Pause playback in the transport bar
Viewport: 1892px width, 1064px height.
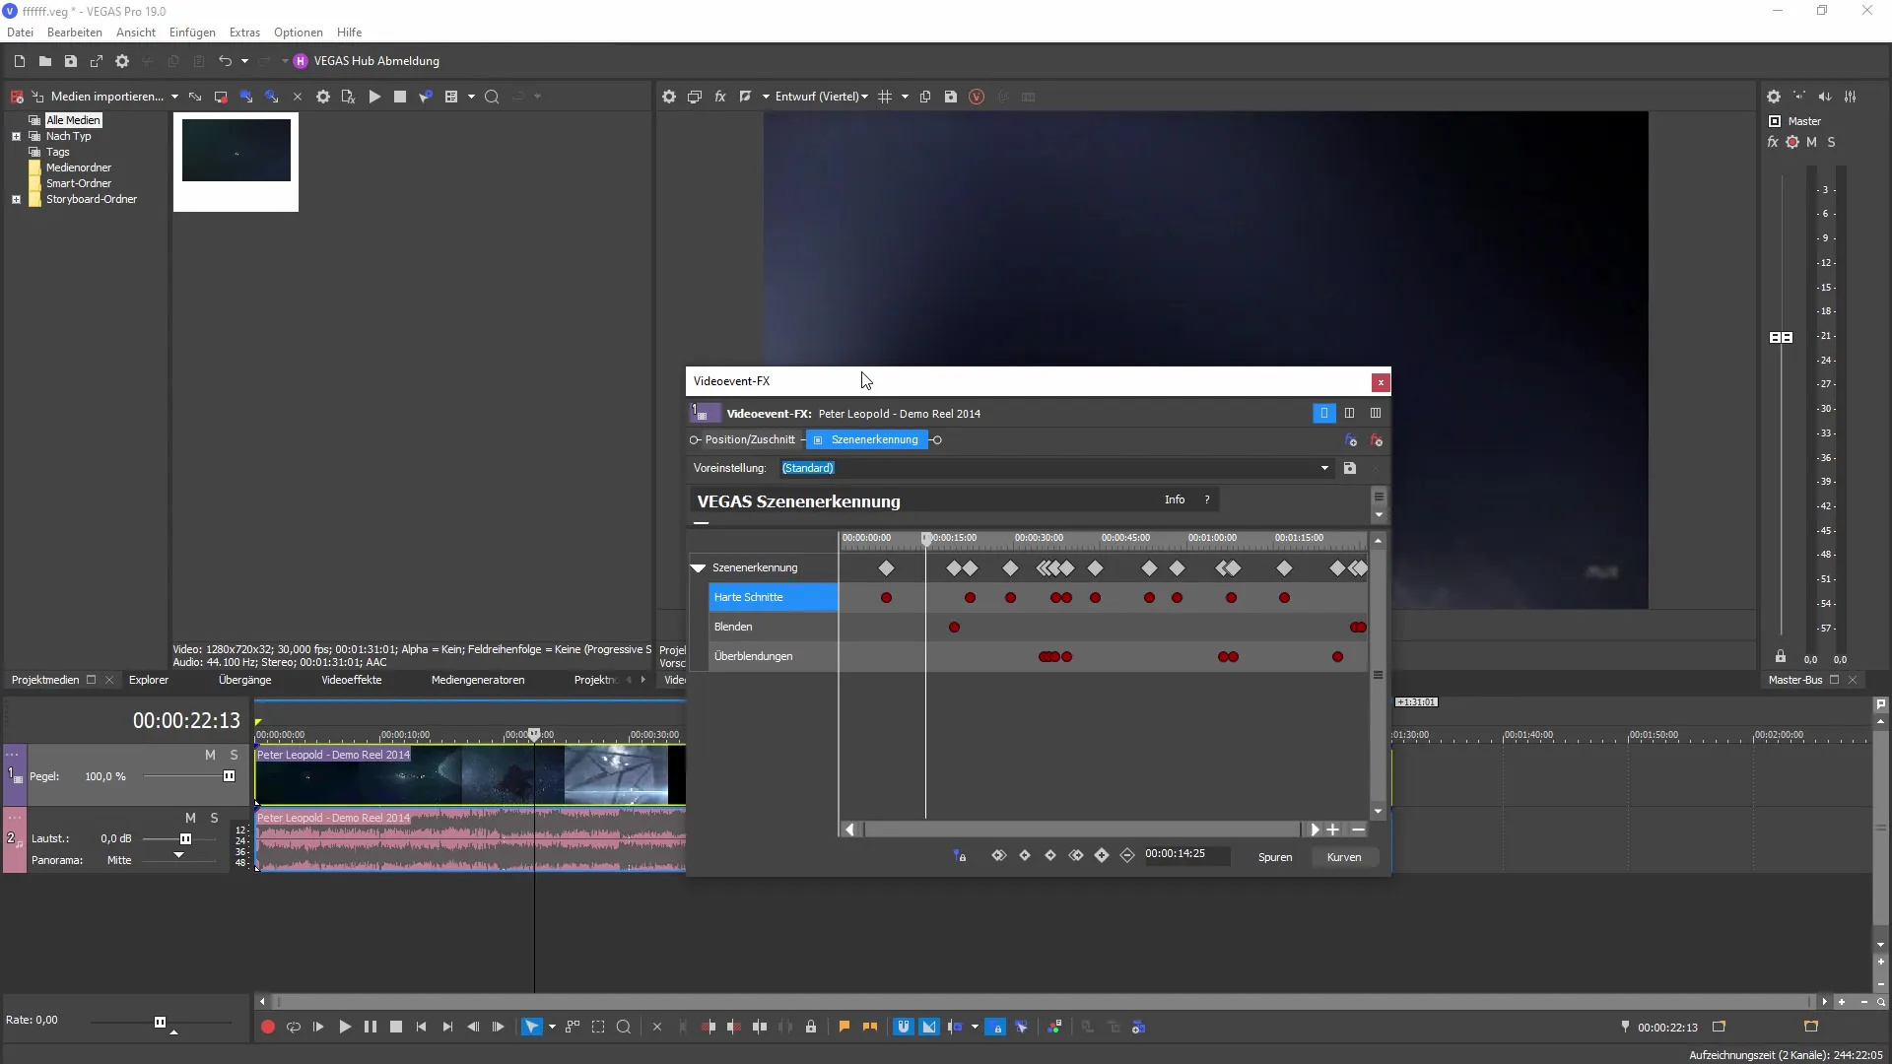point(370,1027)
